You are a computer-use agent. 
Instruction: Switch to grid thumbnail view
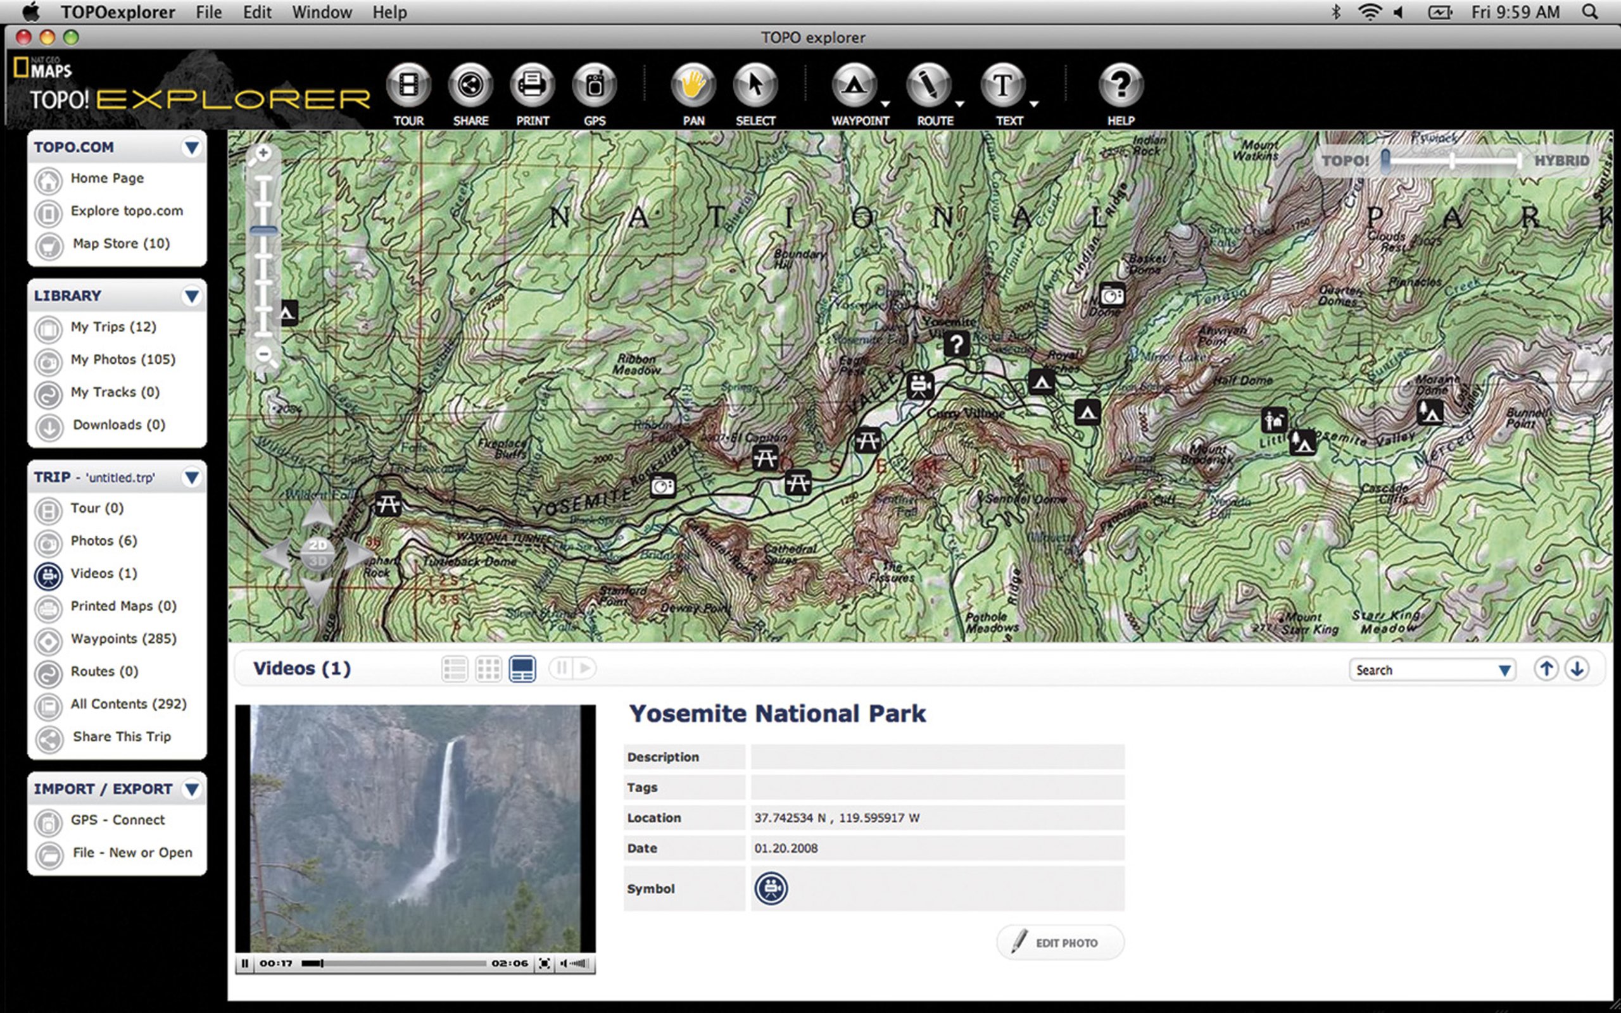(488, 669)
